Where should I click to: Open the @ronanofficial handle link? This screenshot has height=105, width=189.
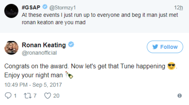(x=39, y=53)
